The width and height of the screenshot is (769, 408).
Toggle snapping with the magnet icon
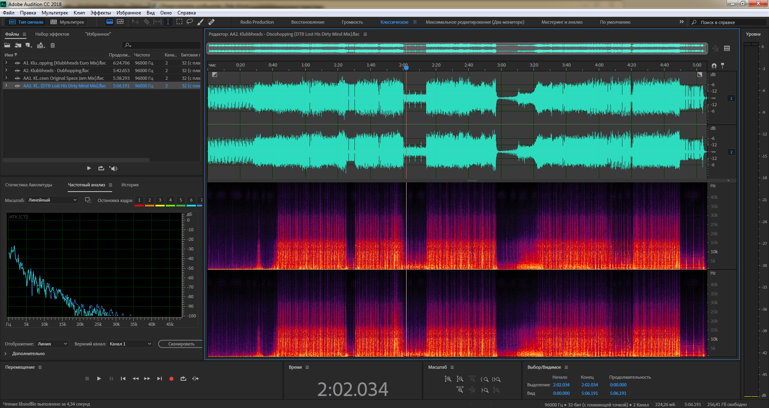(x=714, y=65)
